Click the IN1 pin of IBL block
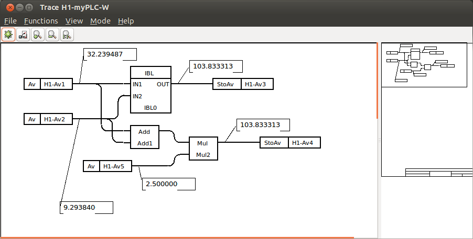 [137, 84]
